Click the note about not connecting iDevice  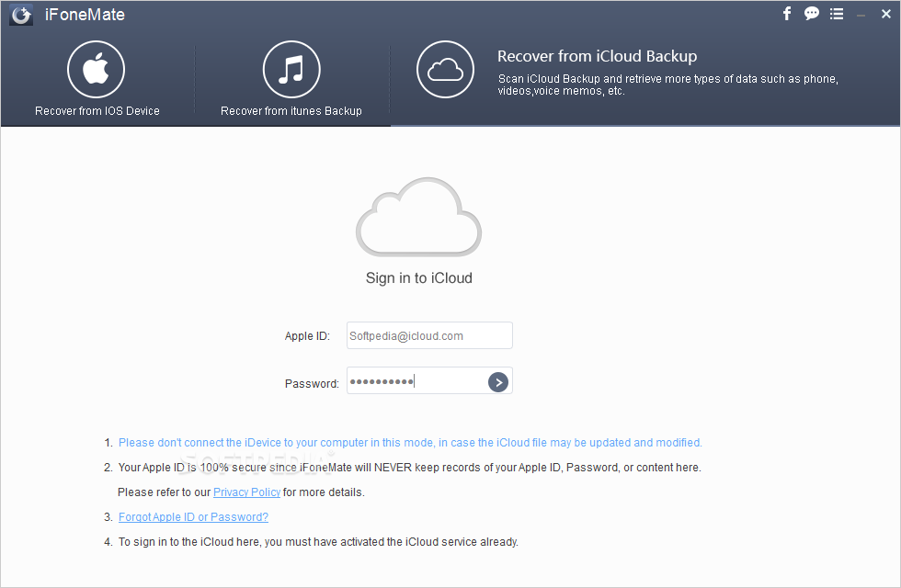pos(410,443)
